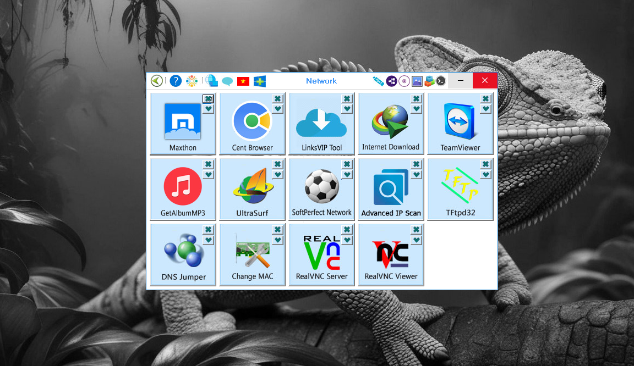Click the green back arrow icon

[x=157, y=81]
